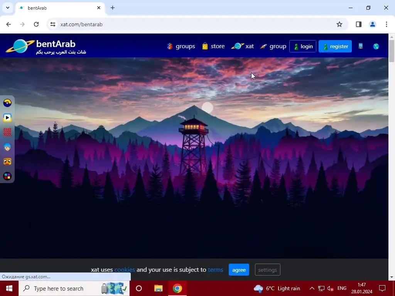Open the play-button media app in side dock
395x296 pixels.
point(7,118)
